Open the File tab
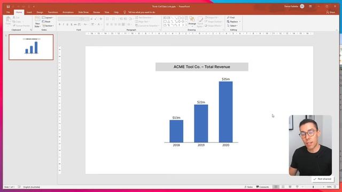Image resolution: width=342 pixels, height=192 pixels. coord(8,12)
